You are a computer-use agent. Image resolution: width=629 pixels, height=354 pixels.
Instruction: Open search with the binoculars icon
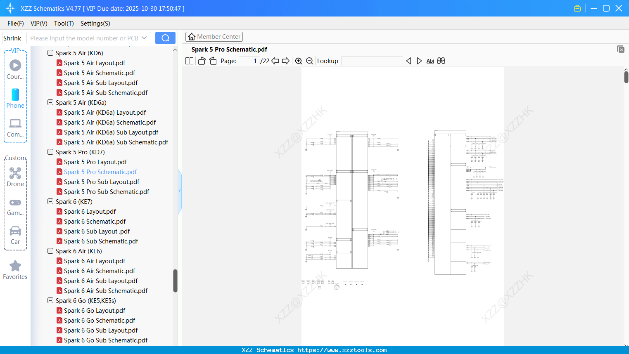pyautogui.click(x=441, y=61)
